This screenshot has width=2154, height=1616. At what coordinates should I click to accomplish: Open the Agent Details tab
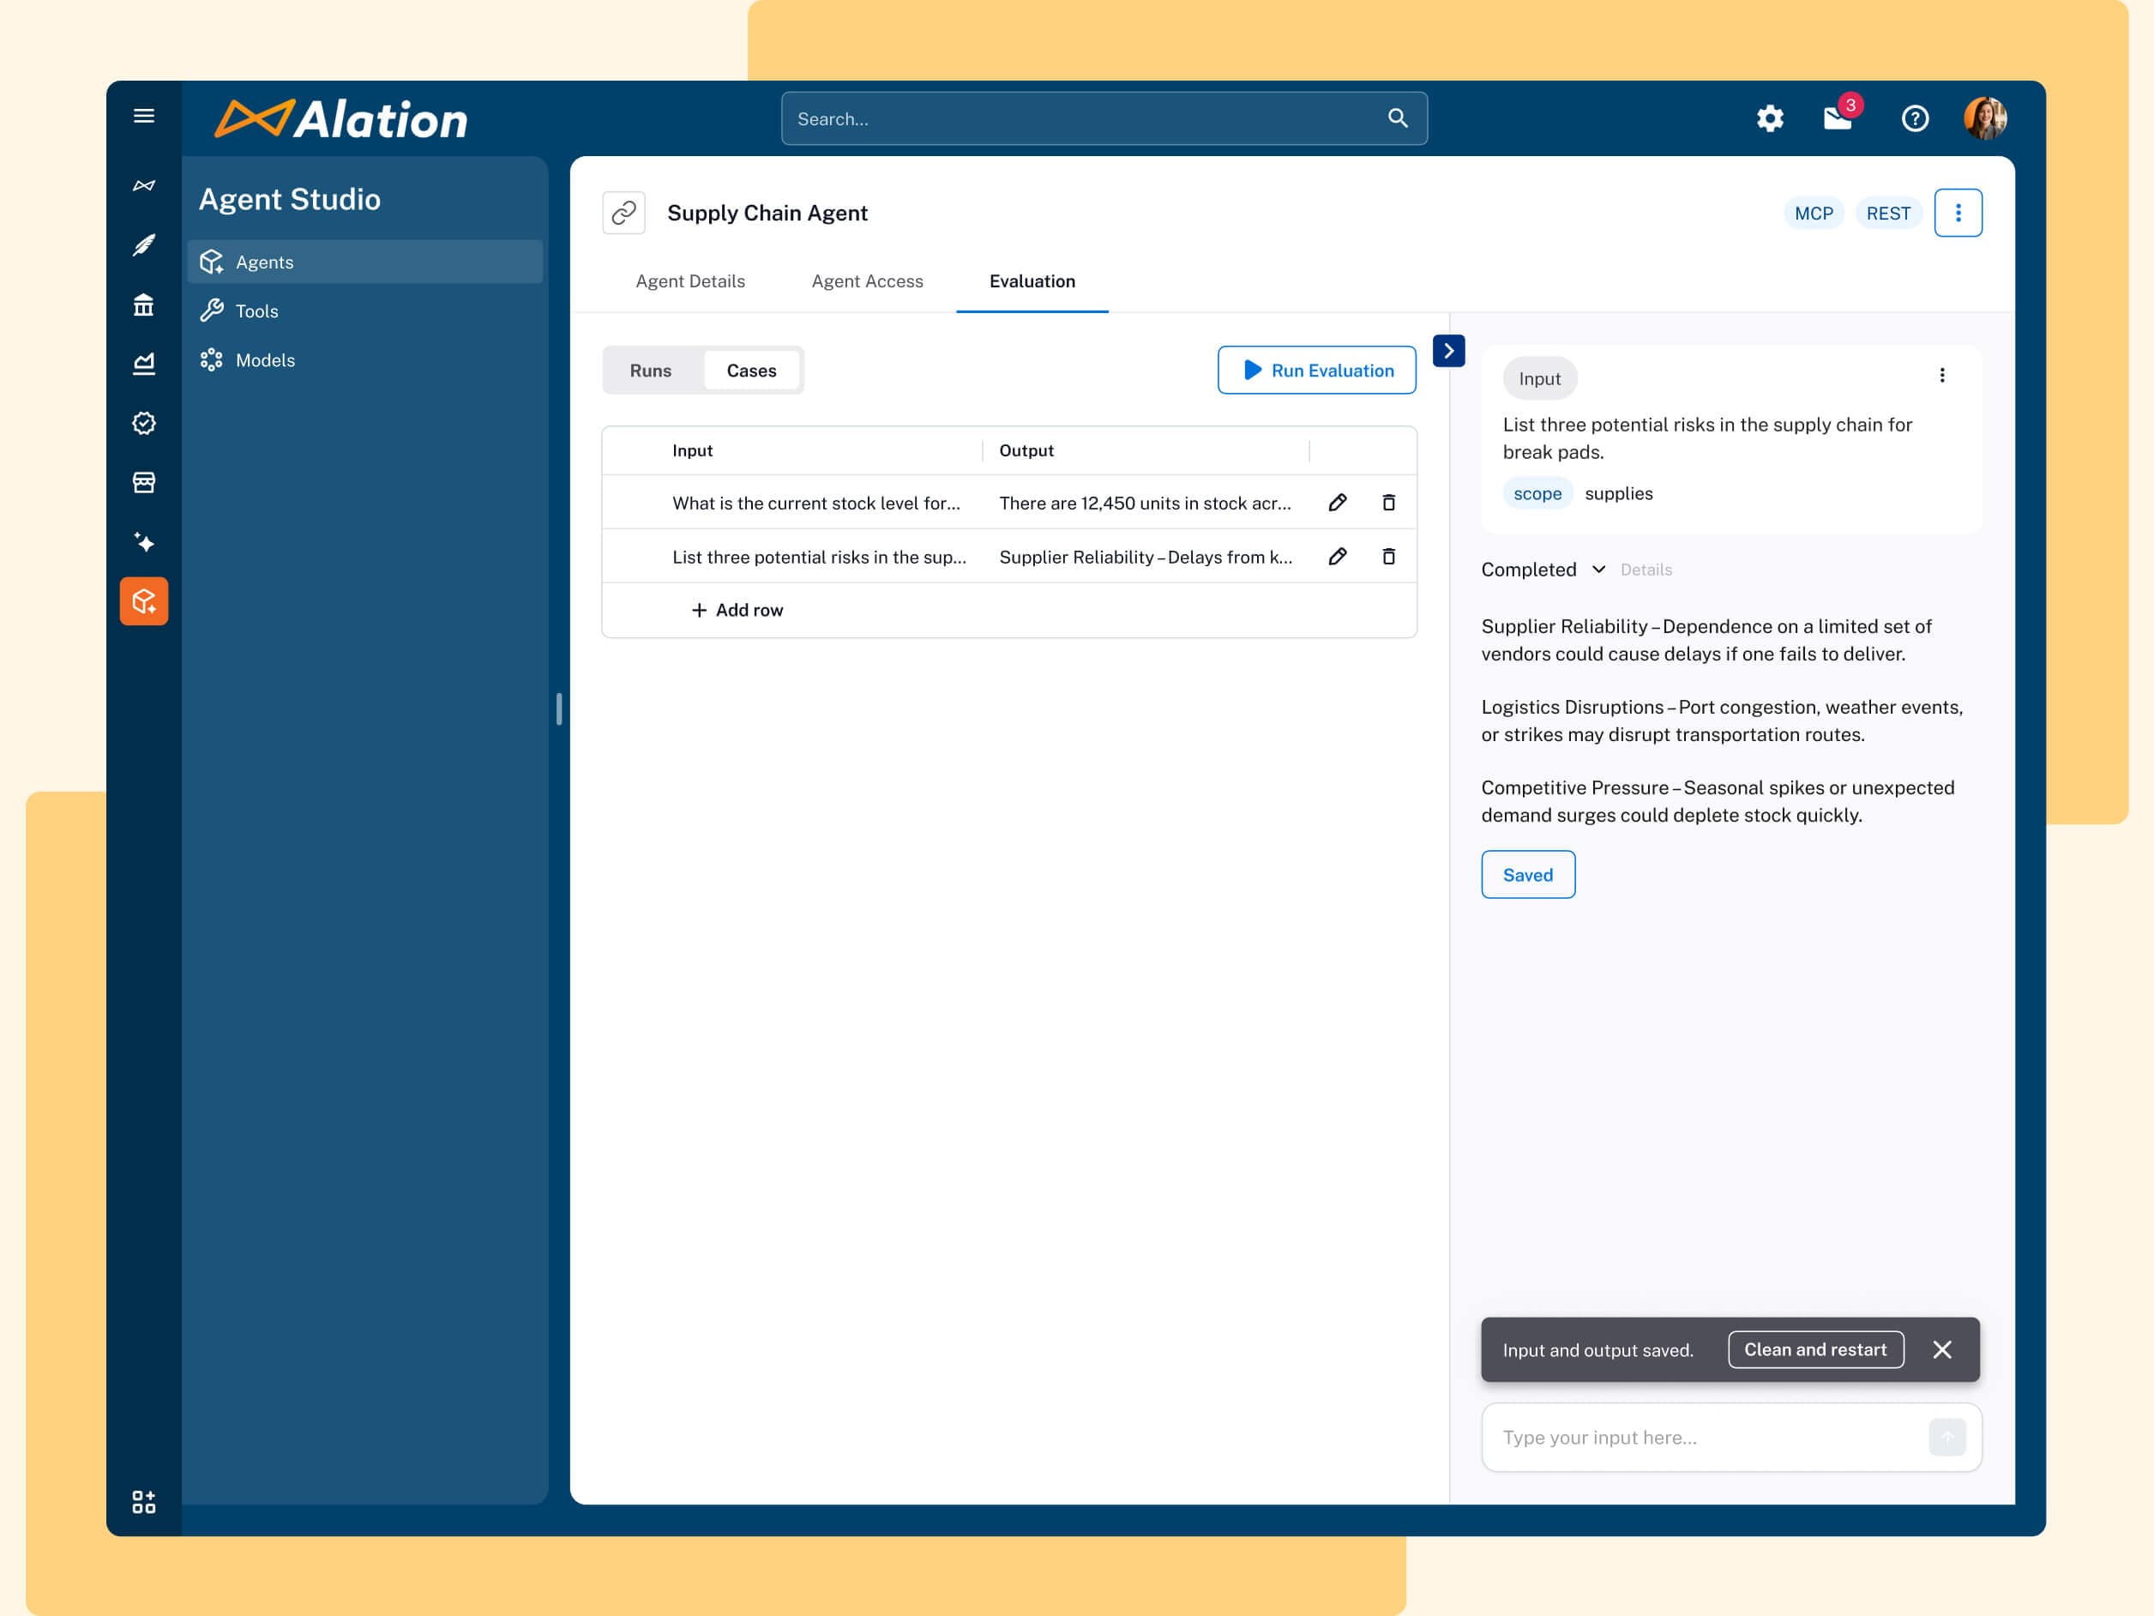(x=689, y=280)
